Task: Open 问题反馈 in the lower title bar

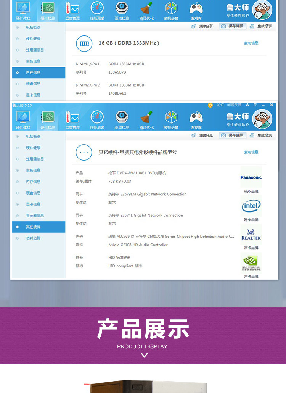Action: (x=235, y=105)
